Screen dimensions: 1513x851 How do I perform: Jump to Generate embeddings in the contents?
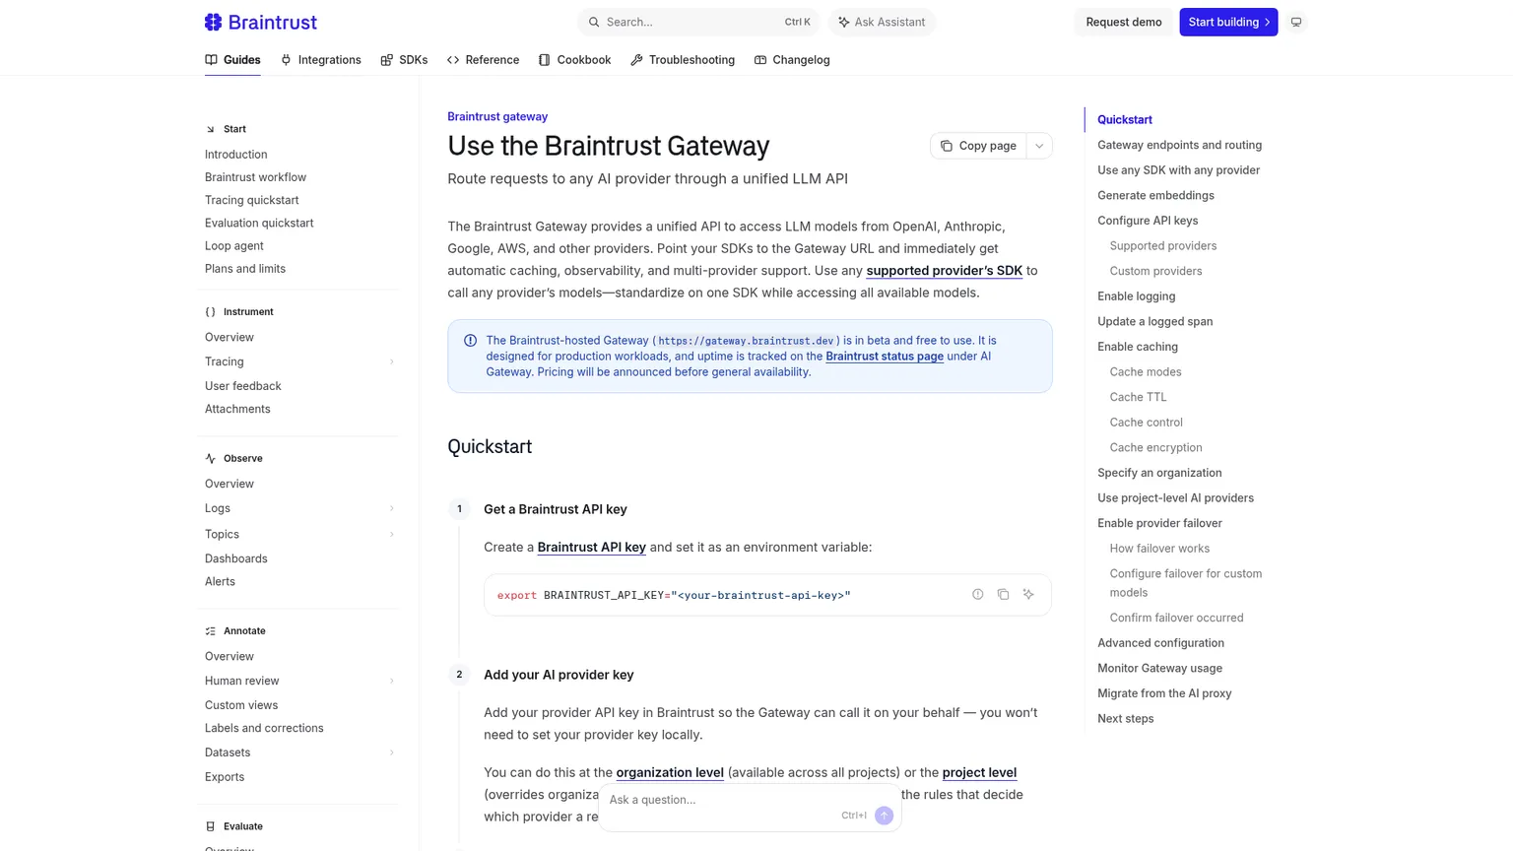tap(1155, 195)
